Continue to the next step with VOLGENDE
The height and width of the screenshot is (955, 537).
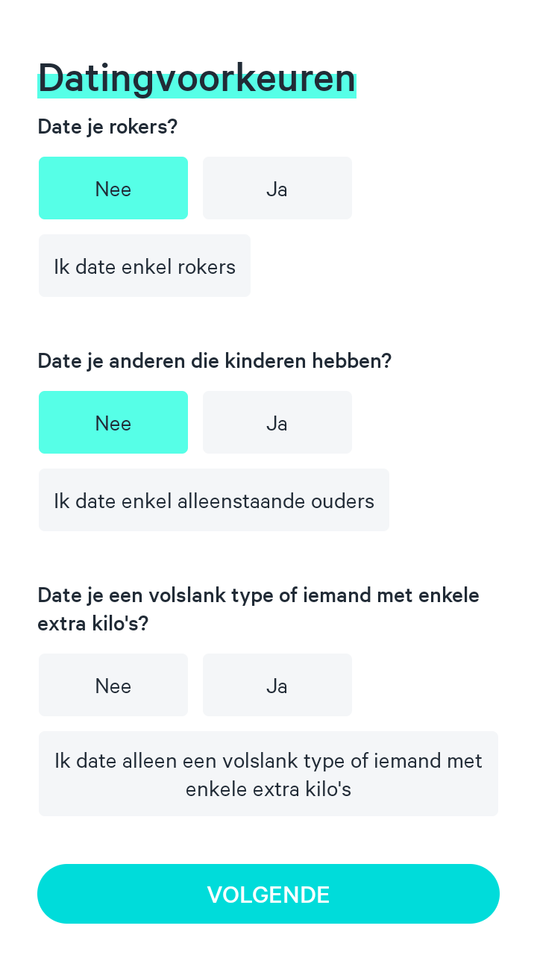tap(268, 894)
